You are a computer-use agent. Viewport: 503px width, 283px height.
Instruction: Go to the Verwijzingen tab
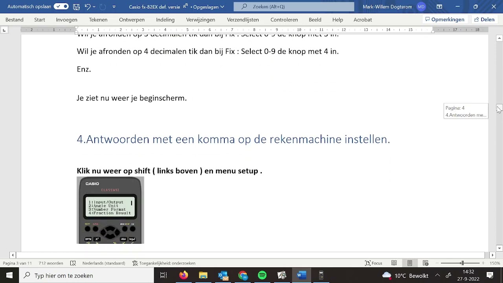[200, 20]
